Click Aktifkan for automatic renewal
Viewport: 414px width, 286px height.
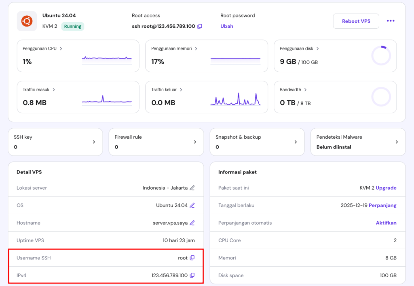pyautogui.click(x=386, y=223)
